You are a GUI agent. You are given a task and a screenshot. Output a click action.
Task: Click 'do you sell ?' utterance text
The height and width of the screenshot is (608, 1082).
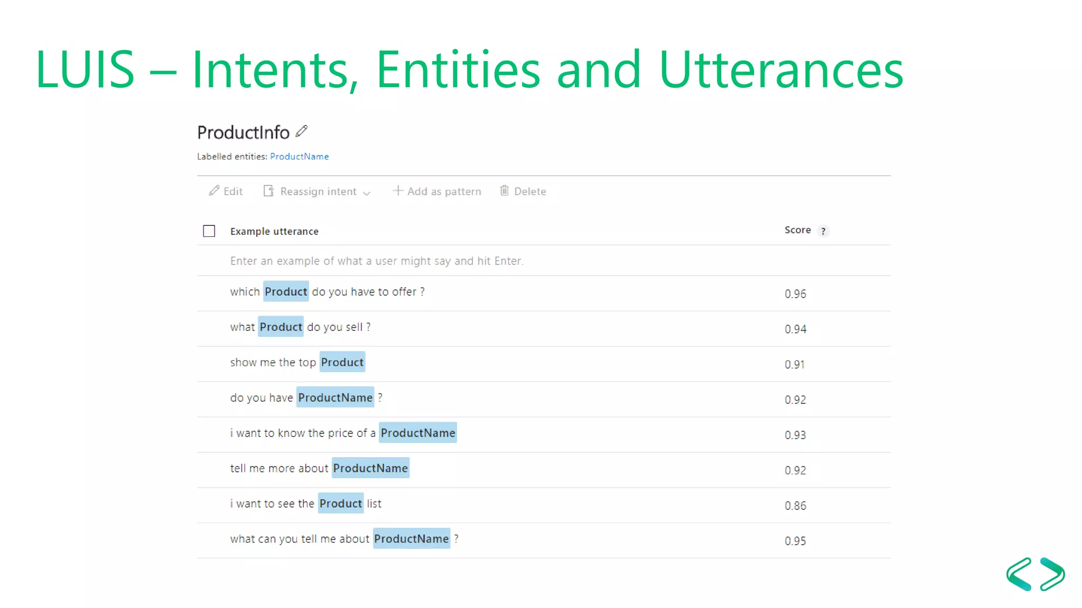(x=339, y=327)
